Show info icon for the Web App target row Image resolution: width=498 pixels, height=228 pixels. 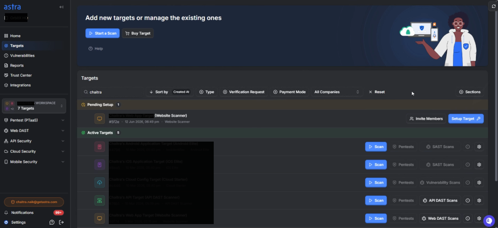(x=468, y=219)
